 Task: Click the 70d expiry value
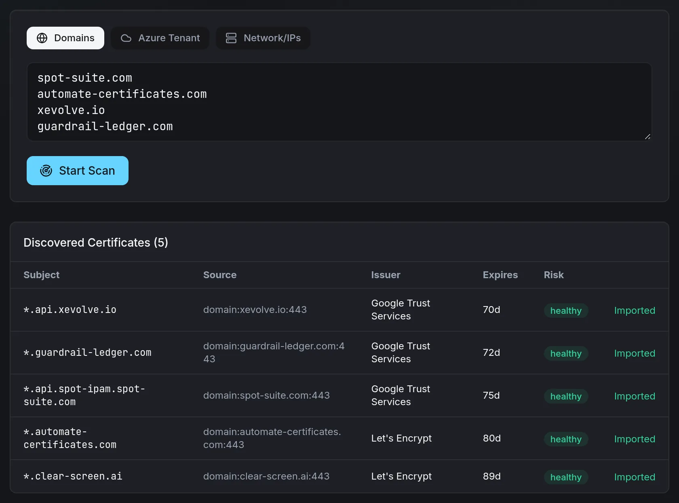[491, 310]
